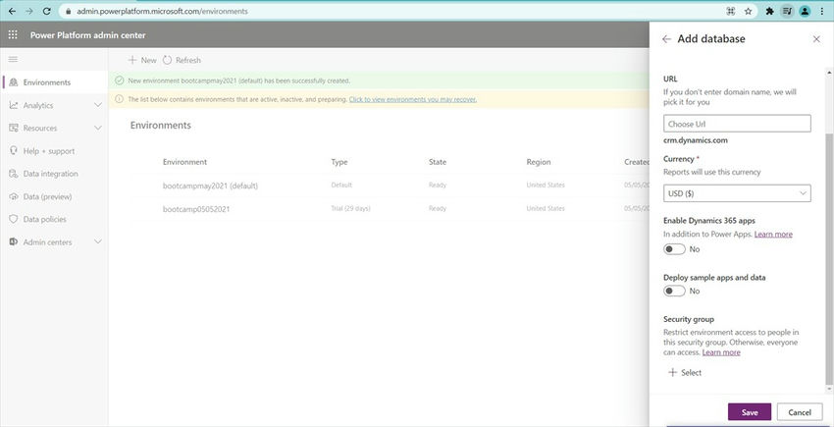The image size is (834, 427).
Task: Expand the Admin centers chevron
Action: pos(98,242)
